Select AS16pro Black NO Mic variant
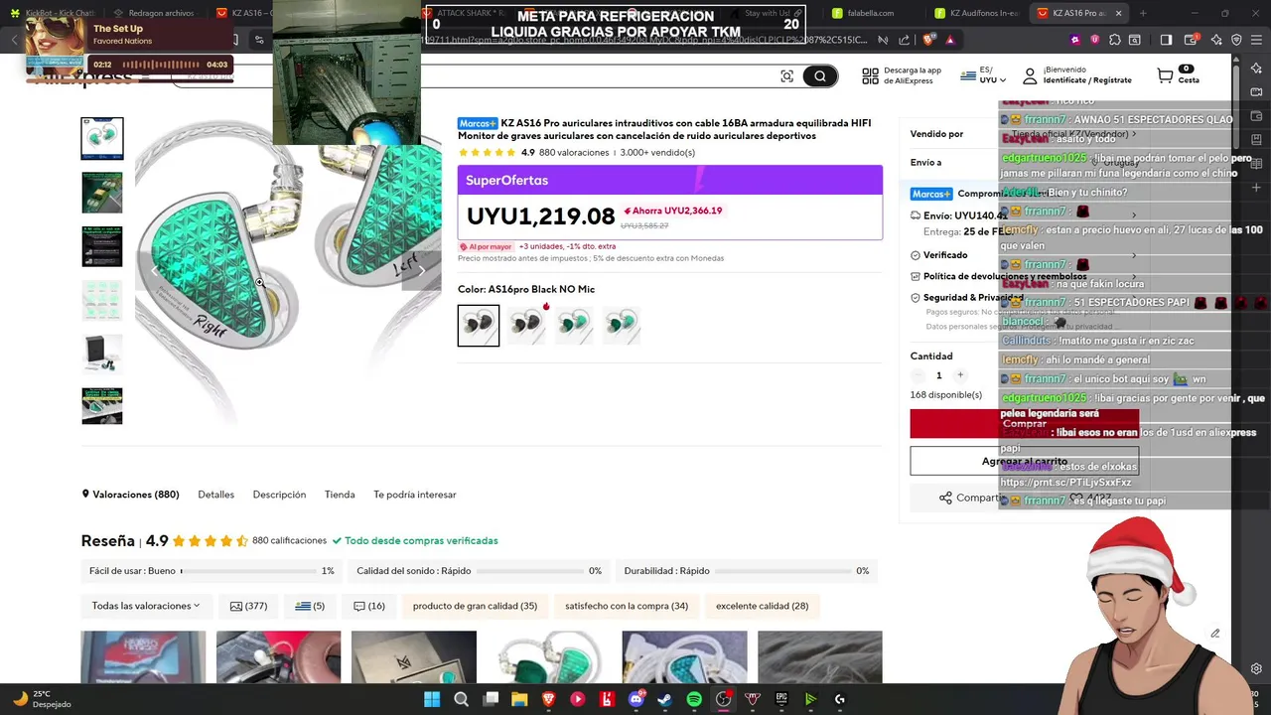Screen dimensions: 1271x715 tap(479, 325)
